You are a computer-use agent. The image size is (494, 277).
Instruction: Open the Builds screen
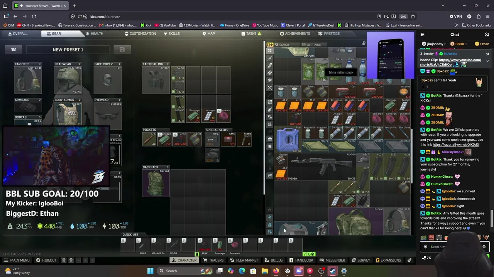point(274,260)
